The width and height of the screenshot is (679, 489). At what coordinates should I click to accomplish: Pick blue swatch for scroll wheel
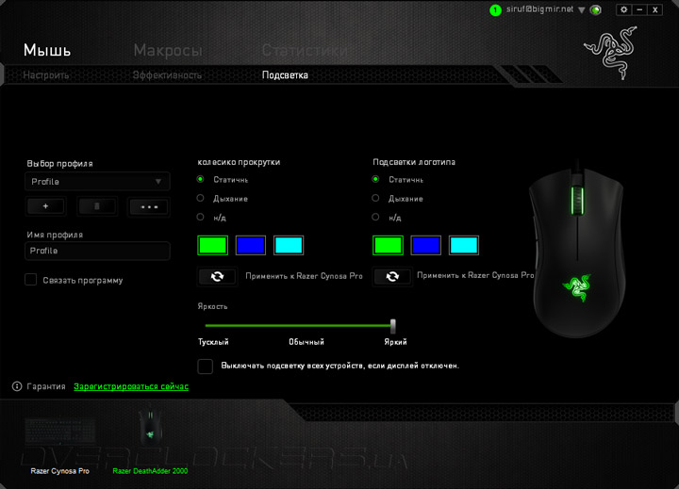click(x=251, y=245)
